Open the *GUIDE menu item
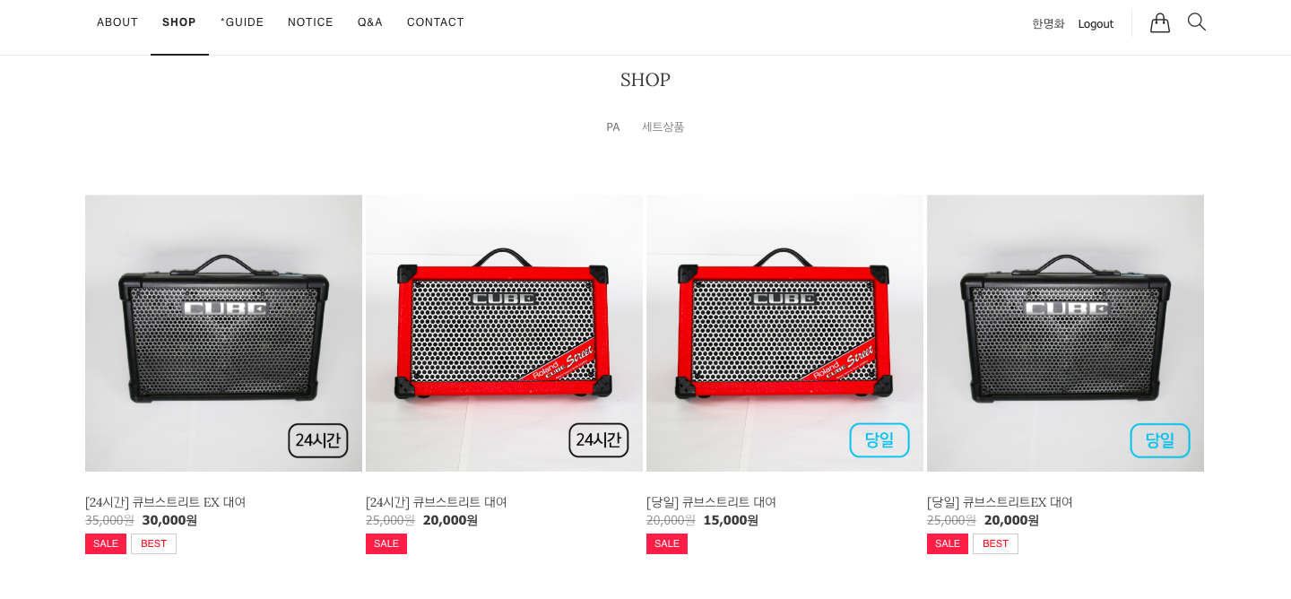The image size is (1291, 599). 242,22
